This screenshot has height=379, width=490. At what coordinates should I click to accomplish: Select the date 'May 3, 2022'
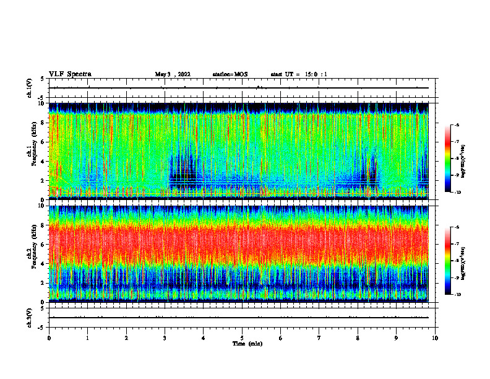[173, 74]
